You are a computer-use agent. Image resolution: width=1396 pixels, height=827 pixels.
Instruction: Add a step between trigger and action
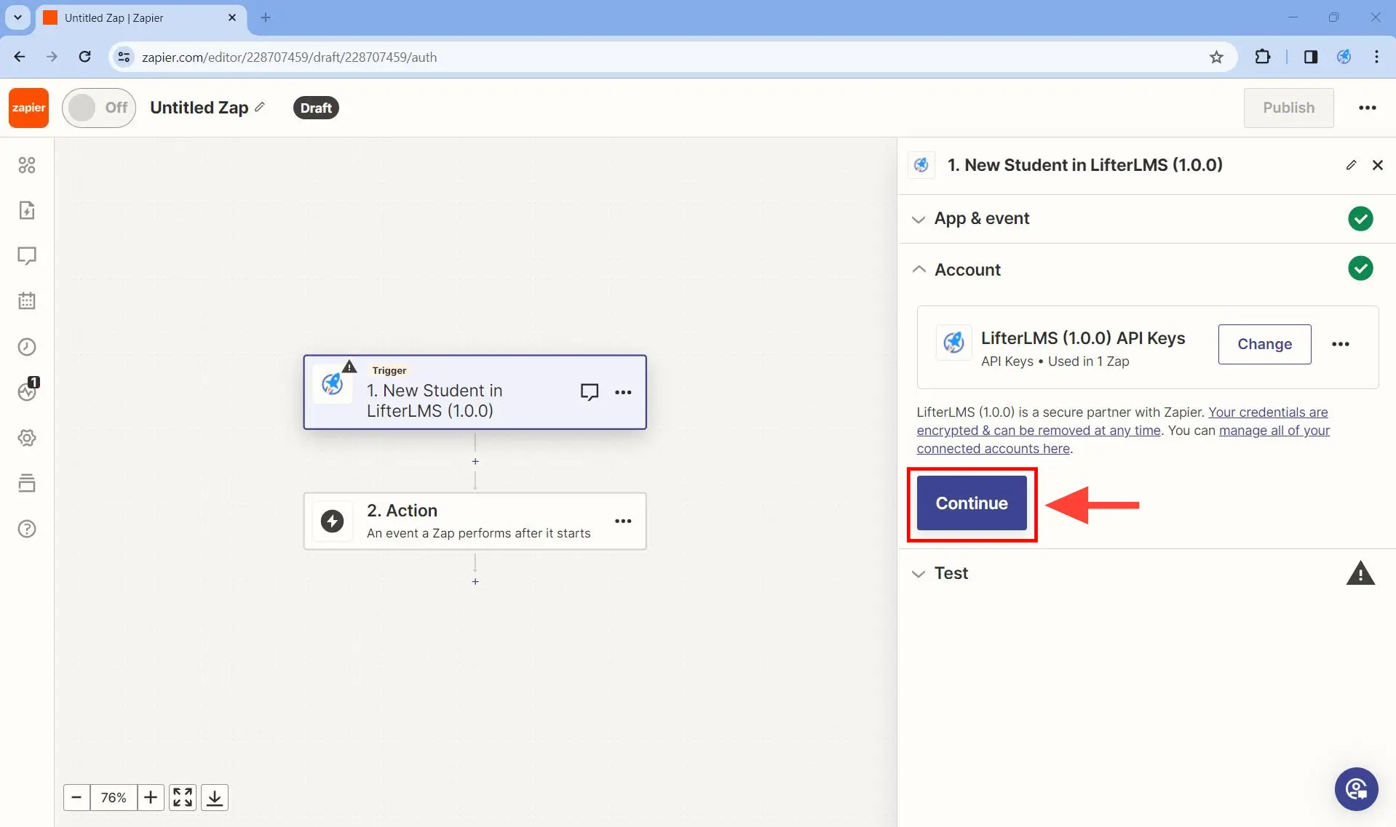(x=475, y=462)
